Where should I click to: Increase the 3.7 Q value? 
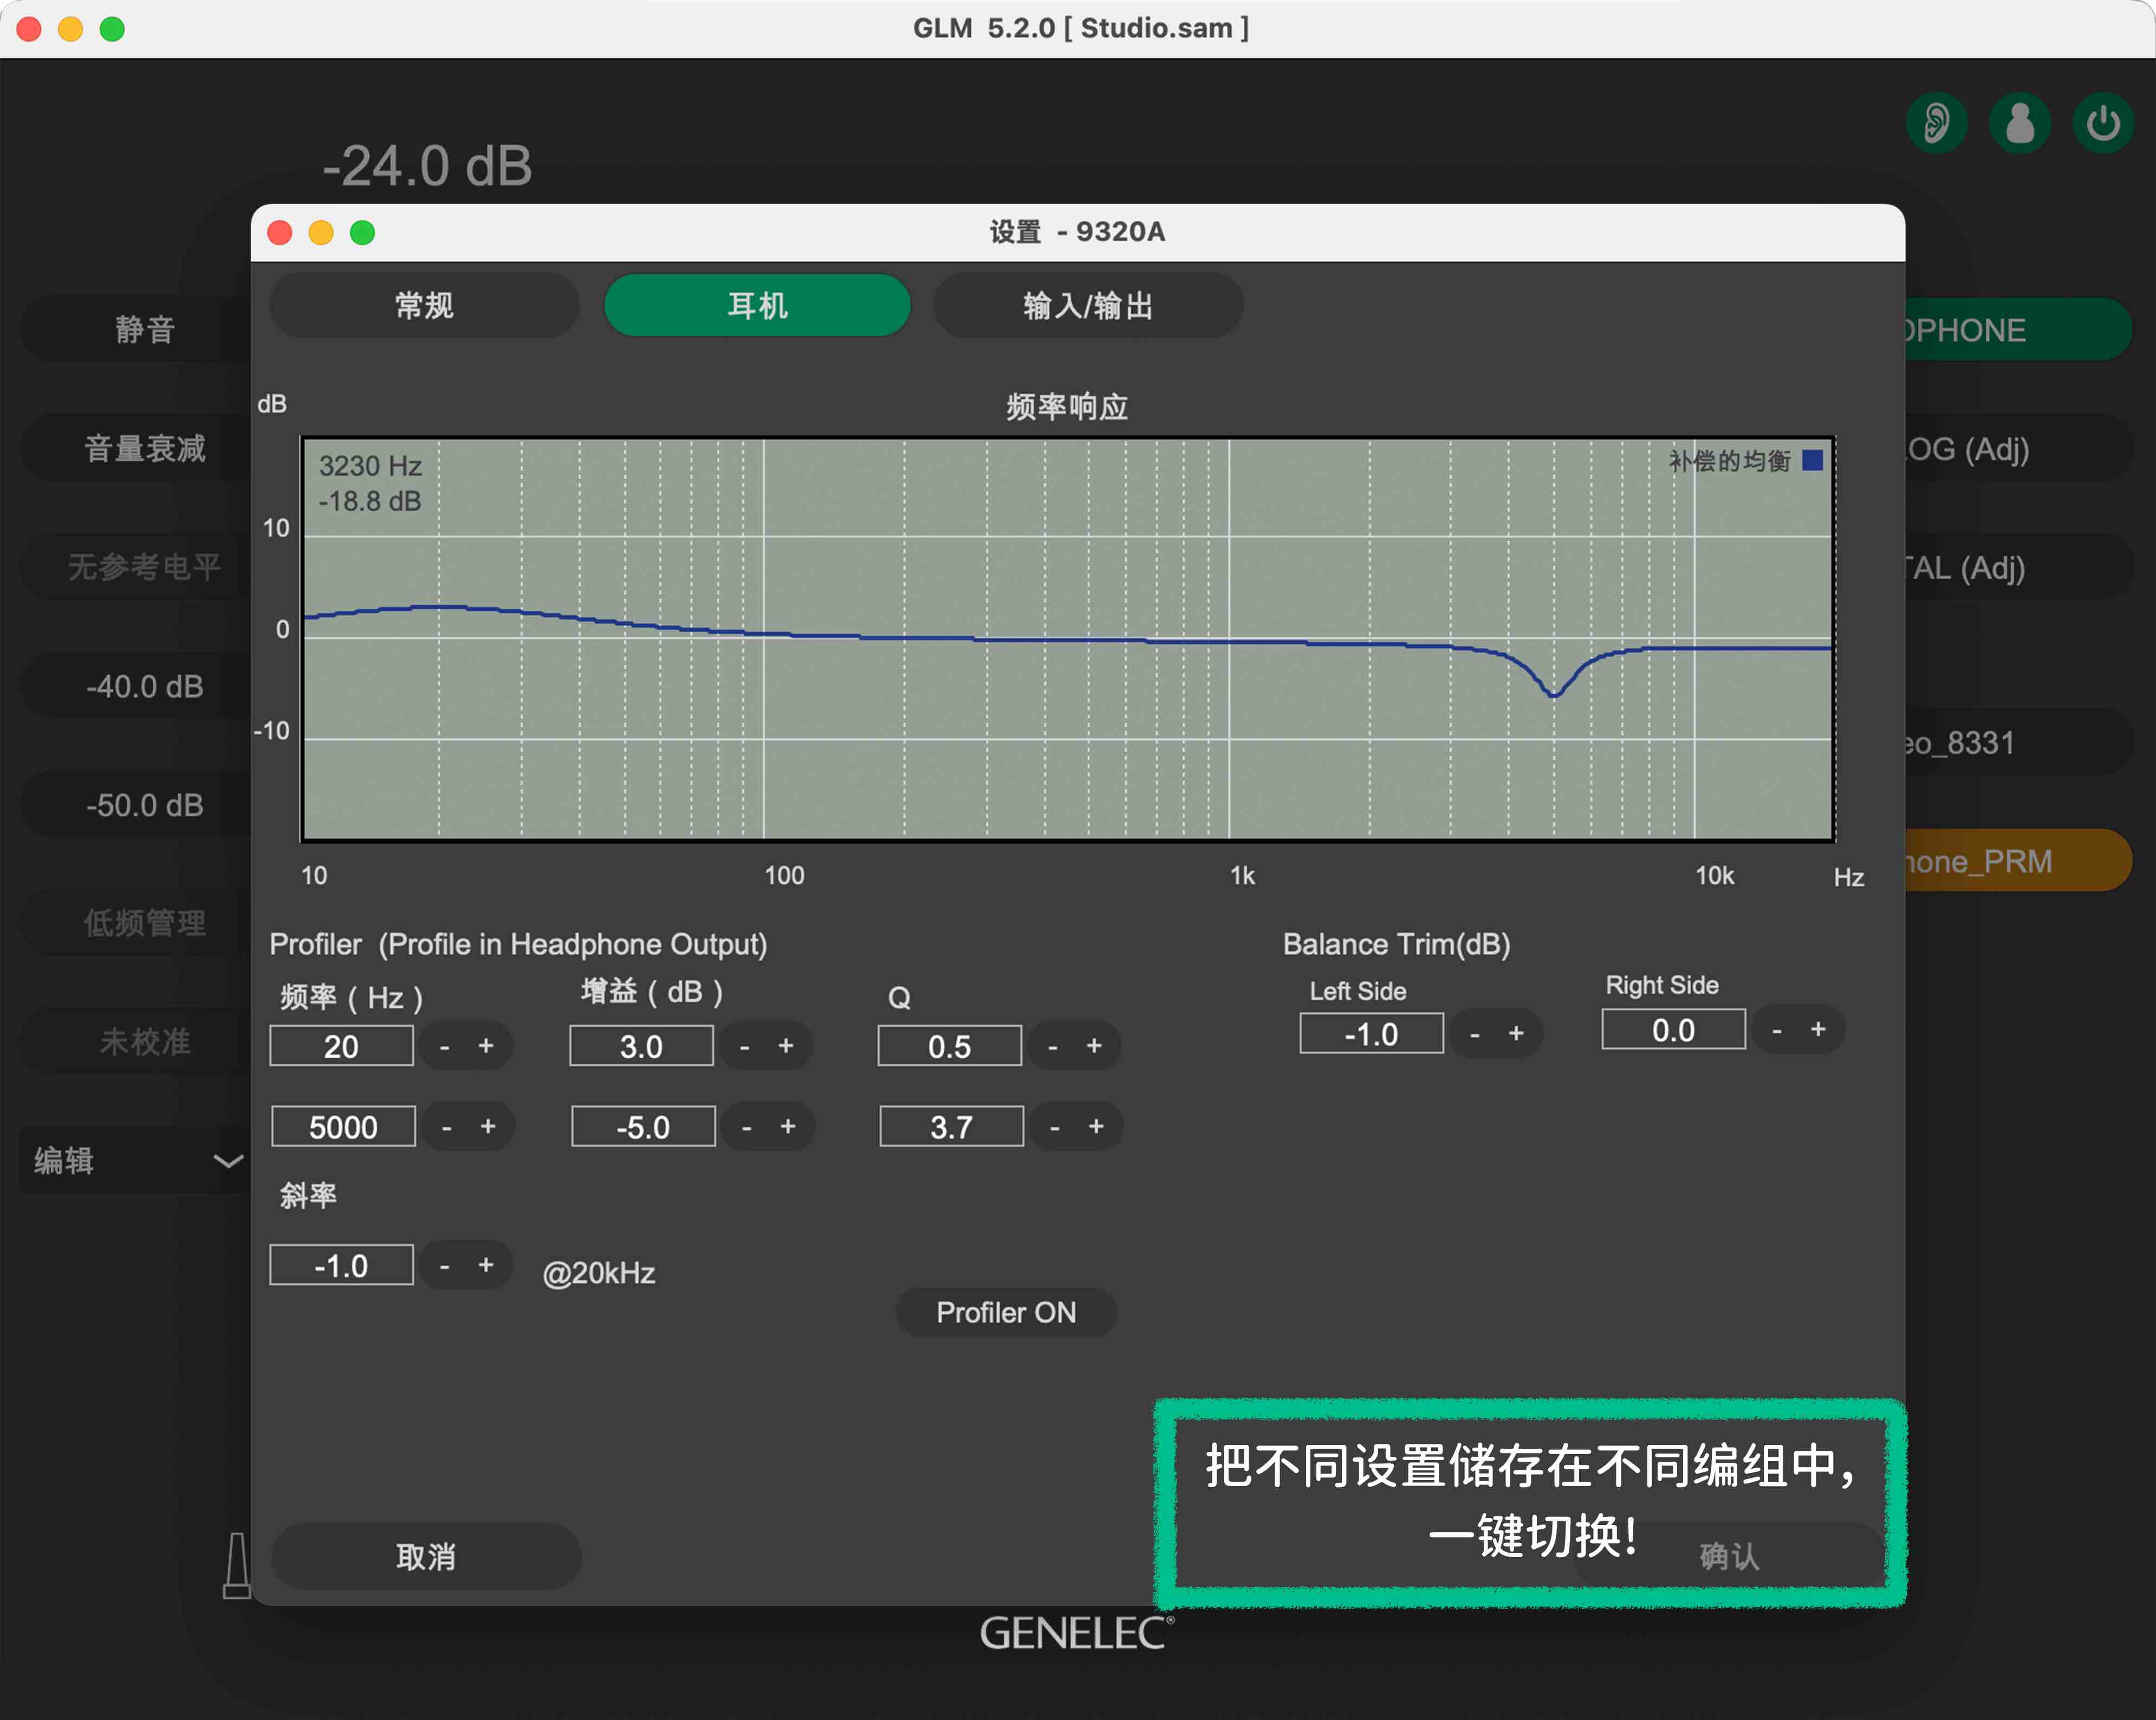click(1096, 1127)
